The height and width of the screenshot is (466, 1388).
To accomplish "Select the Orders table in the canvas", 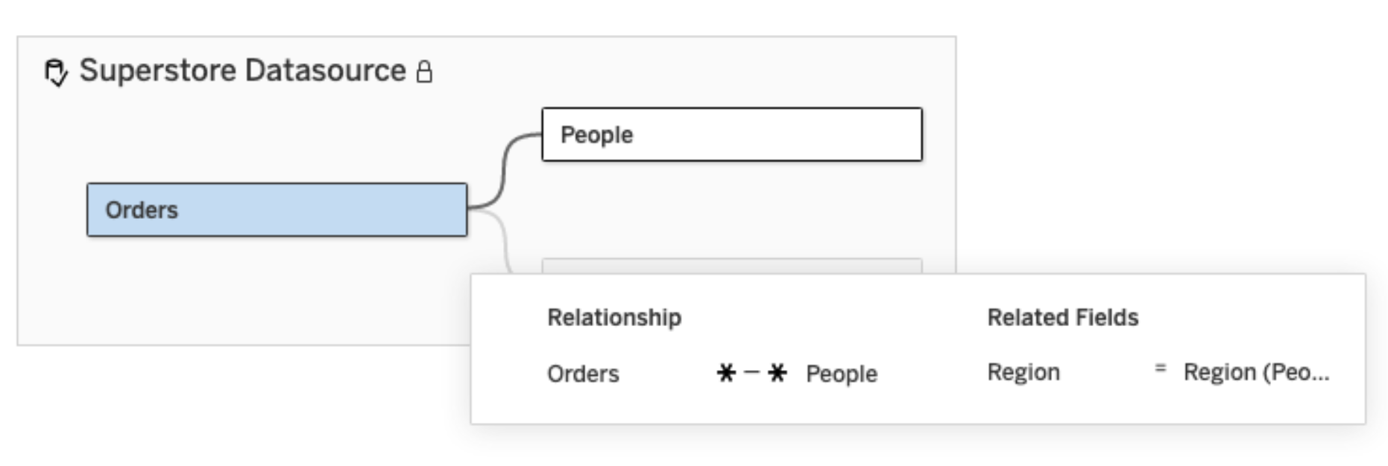I will [x=277, y=210].
